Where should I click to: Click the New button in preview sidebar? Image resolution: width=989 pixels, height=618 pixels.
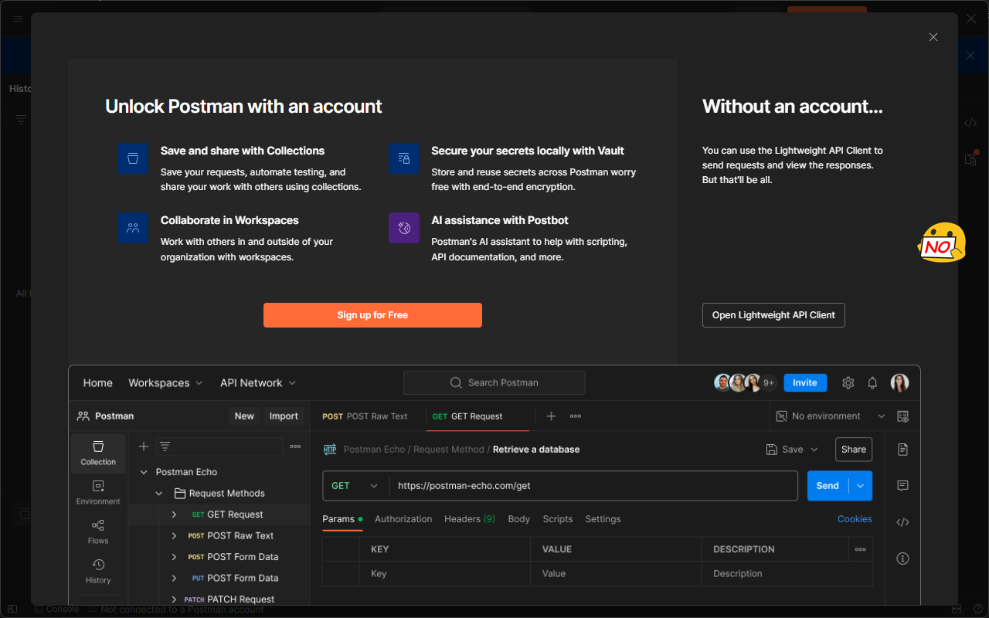pyautogui.click(x=244, y=416)
